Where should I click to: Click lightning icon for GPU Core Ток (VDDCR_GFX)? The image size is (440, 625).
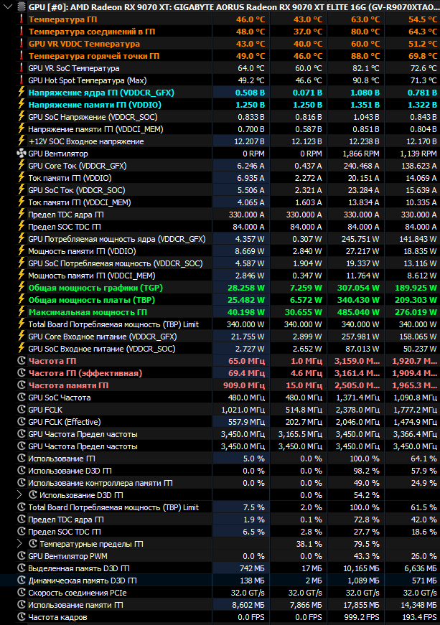22,166
